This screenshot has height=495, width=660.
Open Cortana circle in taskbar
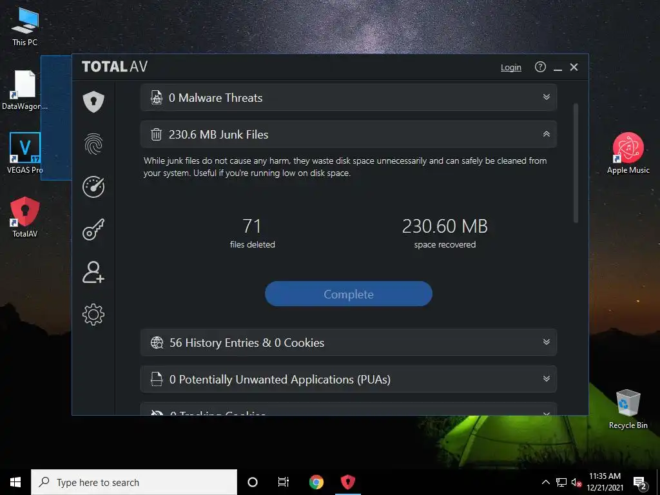[x=253, y=482]
